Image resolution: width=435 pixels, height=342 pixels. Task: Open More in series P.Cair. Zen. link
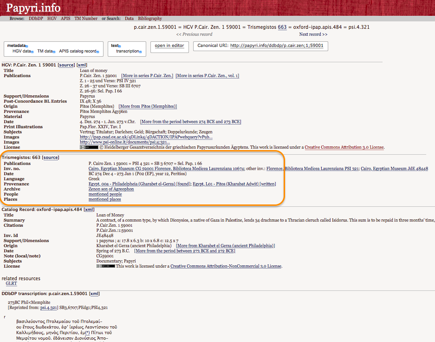coord(147,76)
